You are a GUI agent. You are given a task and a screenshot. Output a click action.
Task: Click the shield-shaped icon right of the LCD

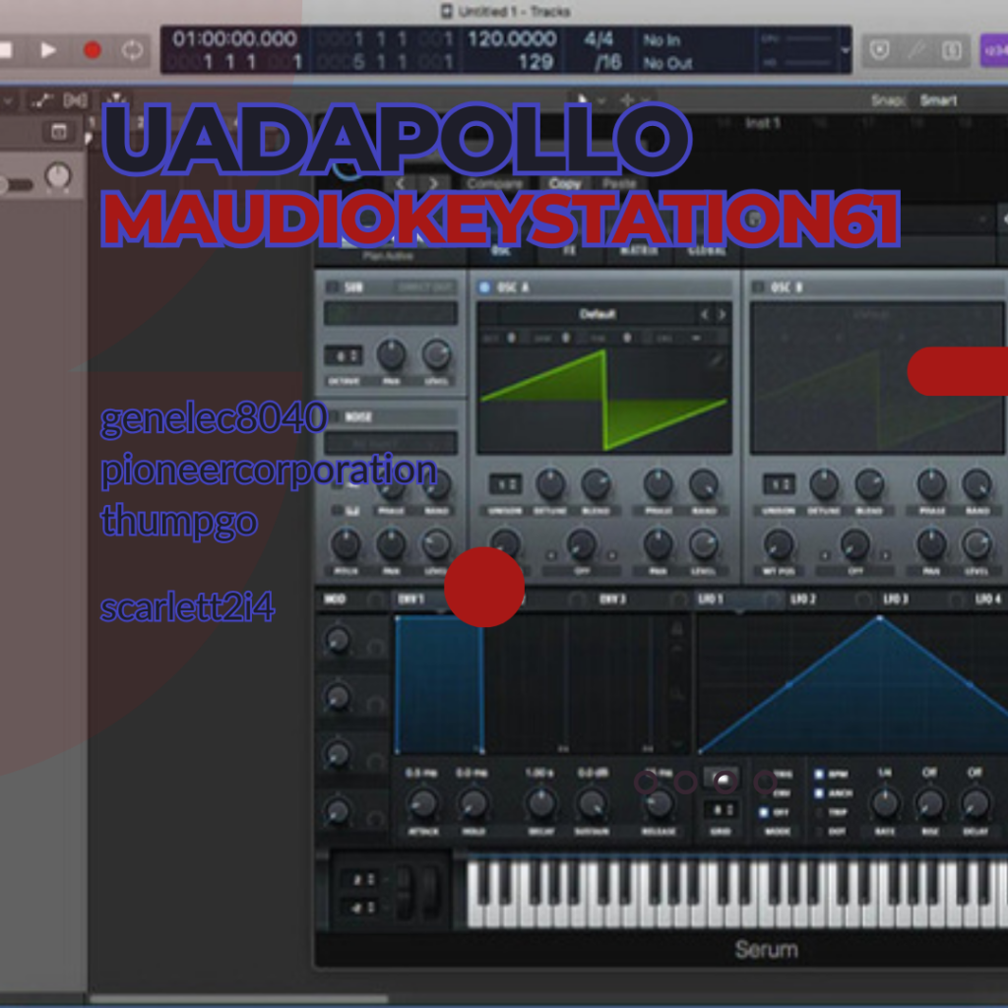pos(879,50)
